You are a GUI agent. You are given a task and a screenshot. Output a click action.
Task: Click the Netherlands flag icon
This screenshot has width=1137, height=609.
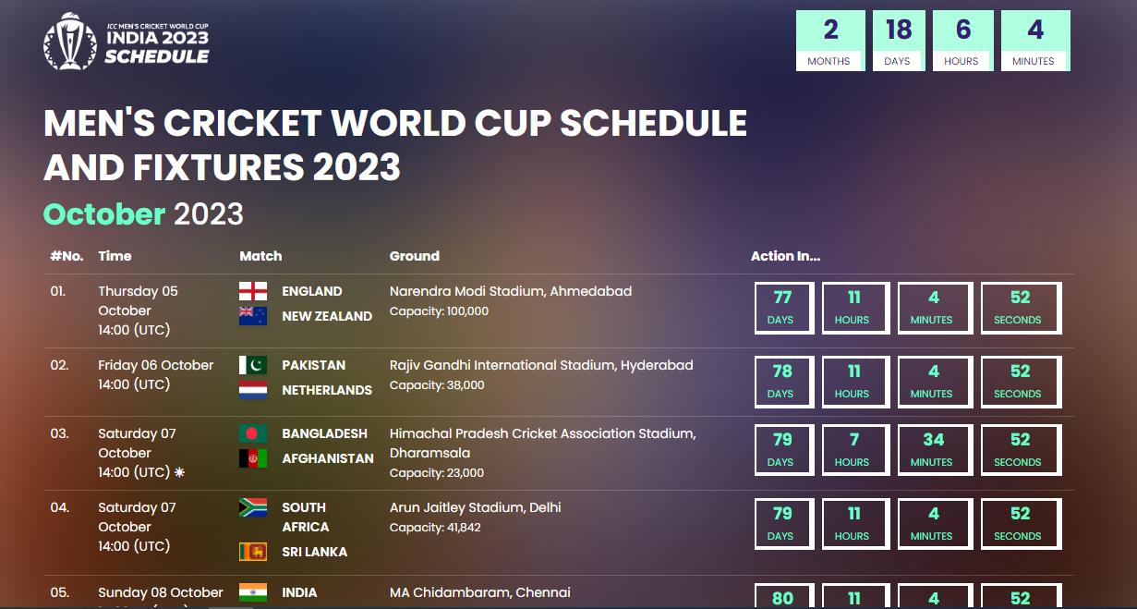(x=251, y=388)
